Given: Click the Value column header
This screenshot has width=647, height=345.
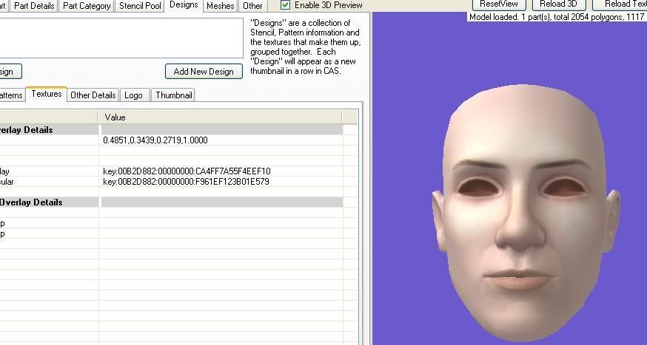Looking at the screenshot, I should point(221,117).
